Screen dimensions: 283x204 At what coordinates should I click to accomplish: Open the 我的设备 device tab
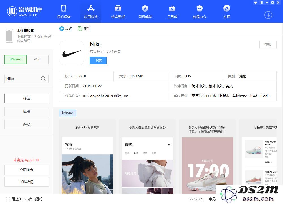63,12
